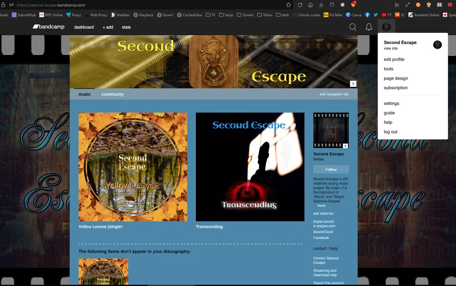The height and width of the screenshot is (286, 456).
Task: Open the SoundCloud sidebar link
Action: click(x=323, y=232)
